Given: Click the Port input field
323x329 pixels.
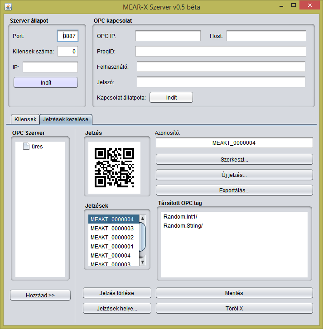Looking at the screenshot, I should (x=67, y=36).
